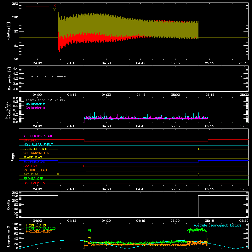Click the 'Flags' axis label

coord(13,157)
